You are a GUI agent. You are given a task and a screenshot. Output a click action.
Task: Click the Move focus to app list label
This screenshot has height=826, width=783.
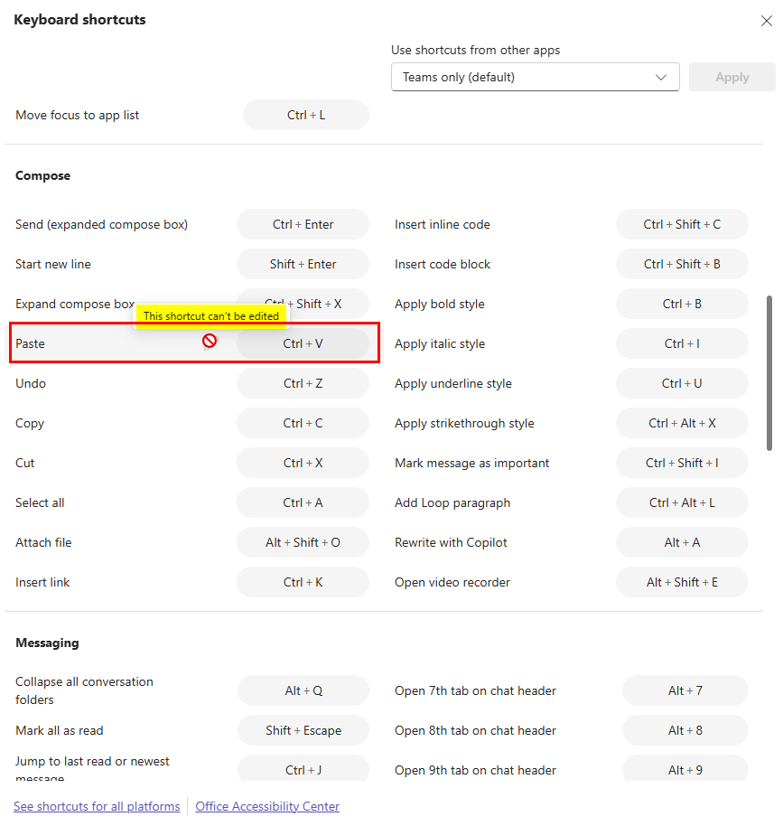(78, 115)
